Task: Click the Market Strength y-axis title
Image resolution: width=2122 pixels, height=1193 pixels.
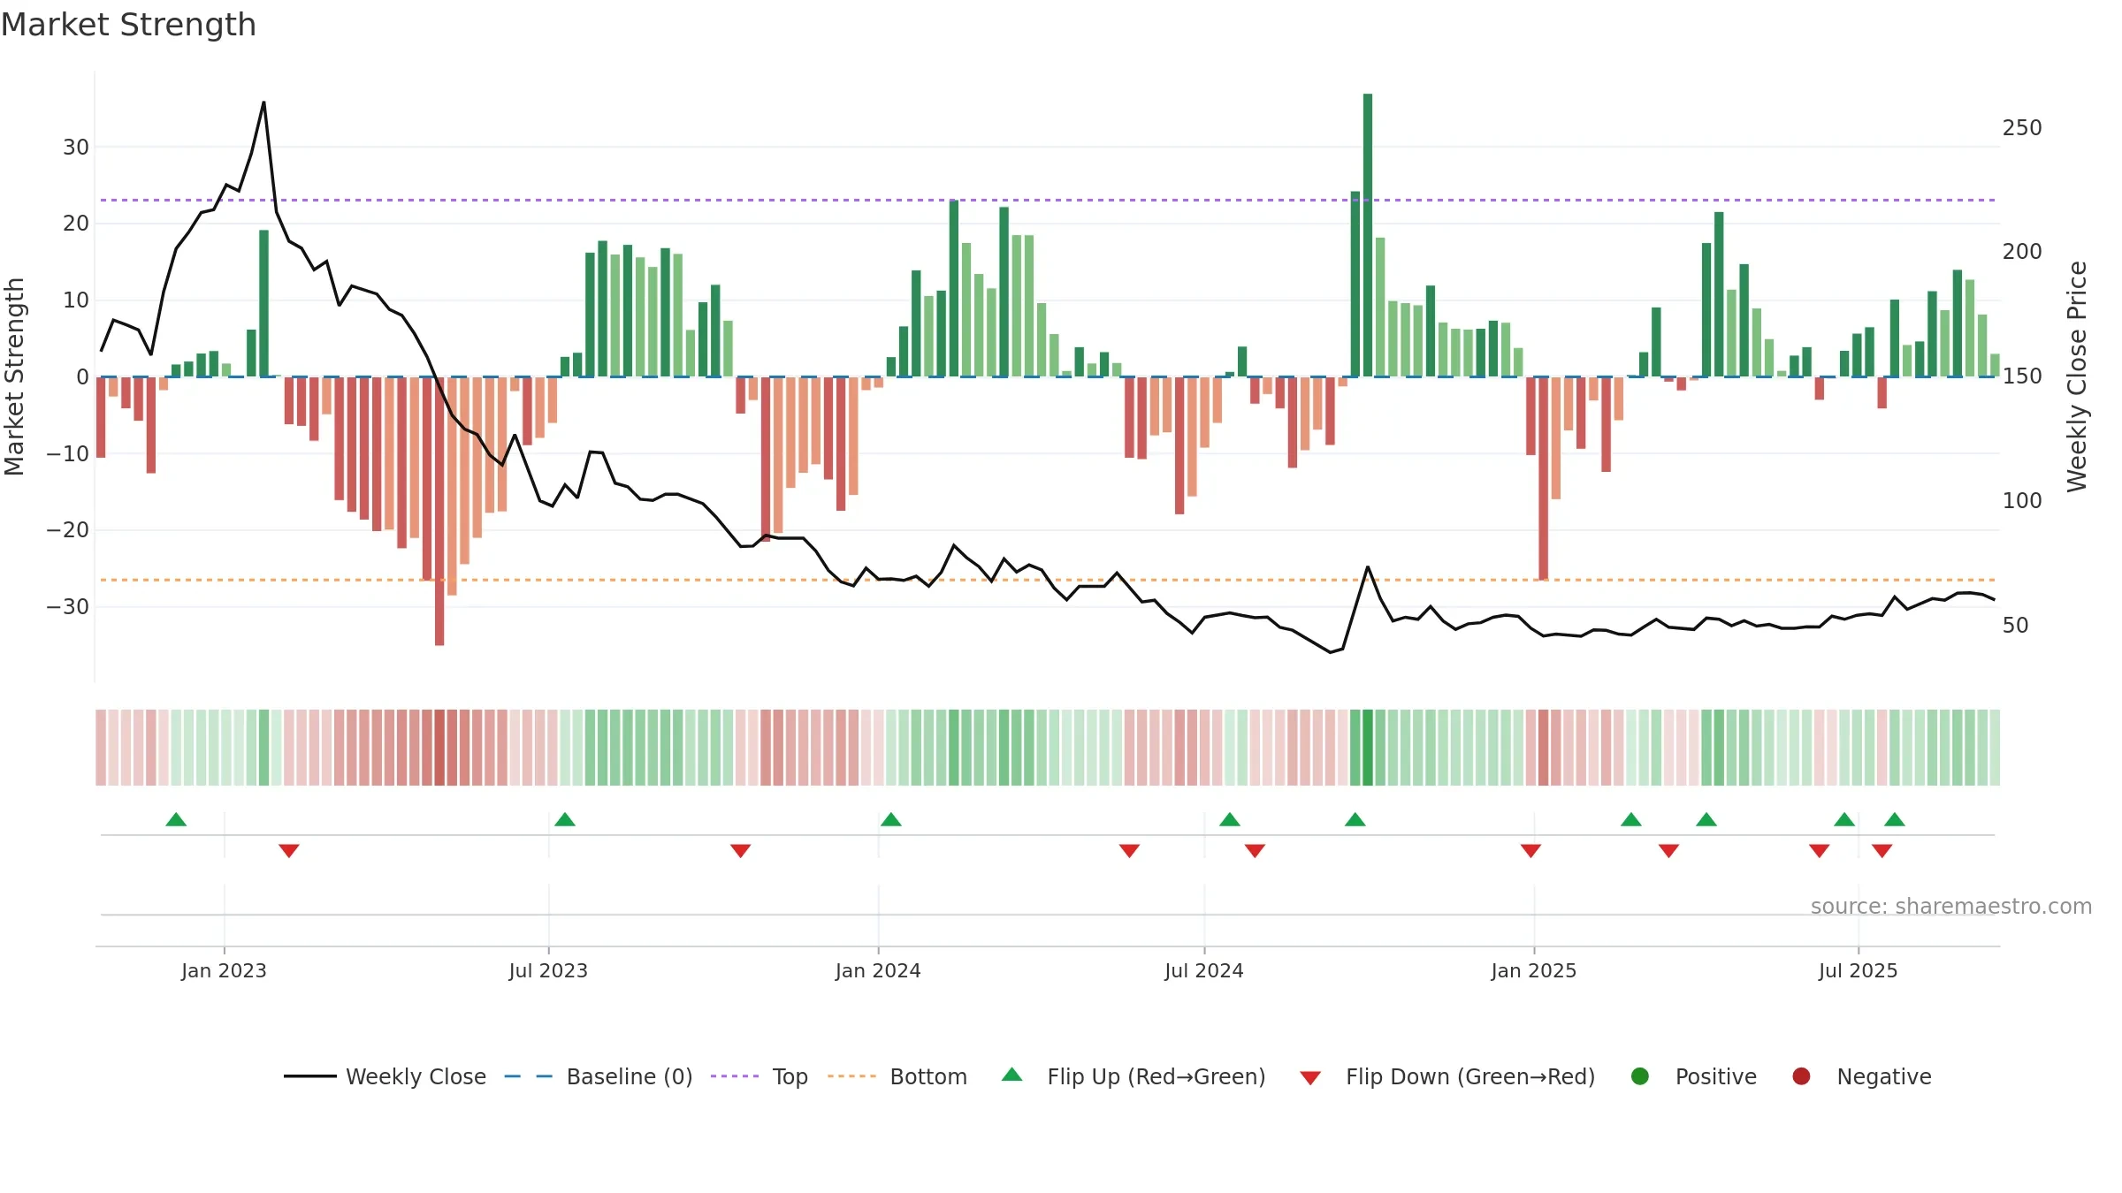Action: click(15, 376)
